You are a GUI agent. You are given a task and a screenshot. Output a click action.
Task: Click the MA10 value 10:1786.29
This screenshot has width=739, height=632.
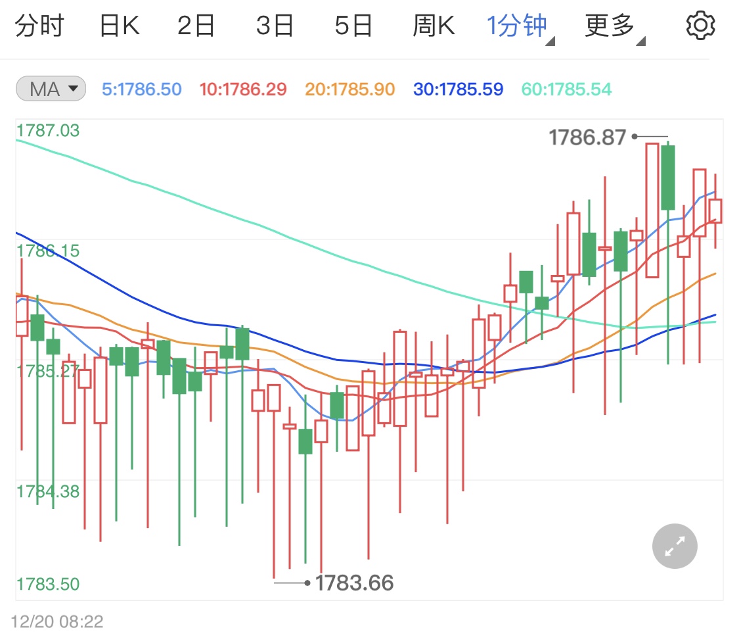(242, 89)
